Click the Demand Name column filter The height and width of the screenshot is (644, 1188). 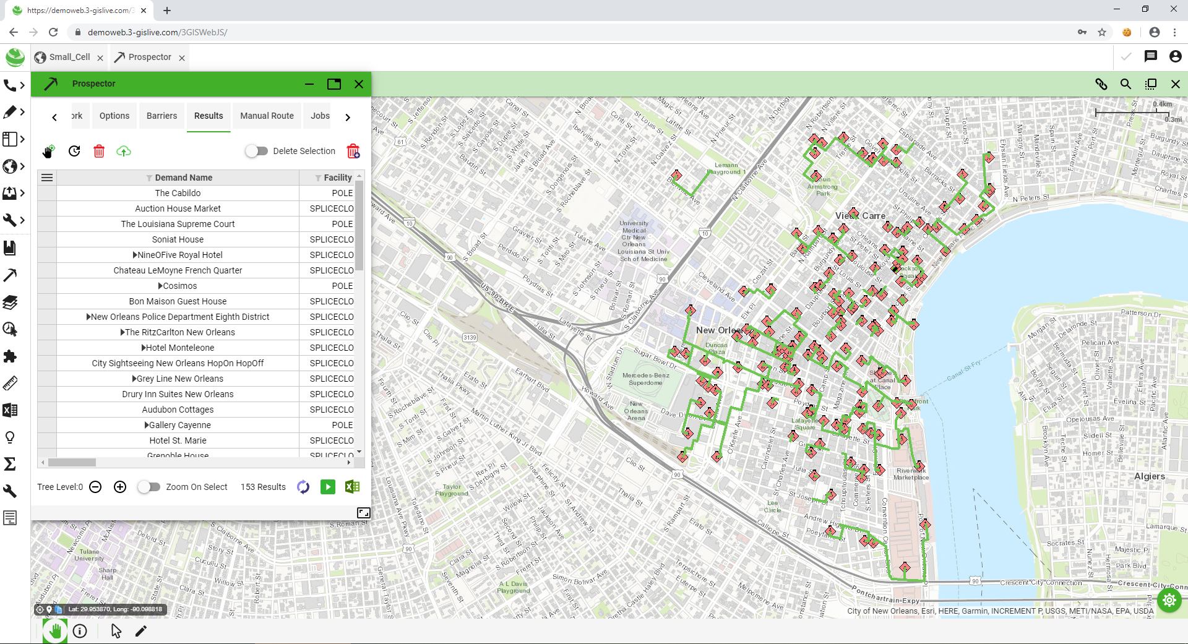[148, 178]
